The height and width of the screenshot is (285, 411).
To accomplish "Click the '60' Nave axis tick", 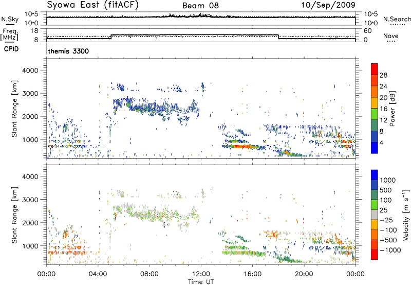I will [367, 31].
